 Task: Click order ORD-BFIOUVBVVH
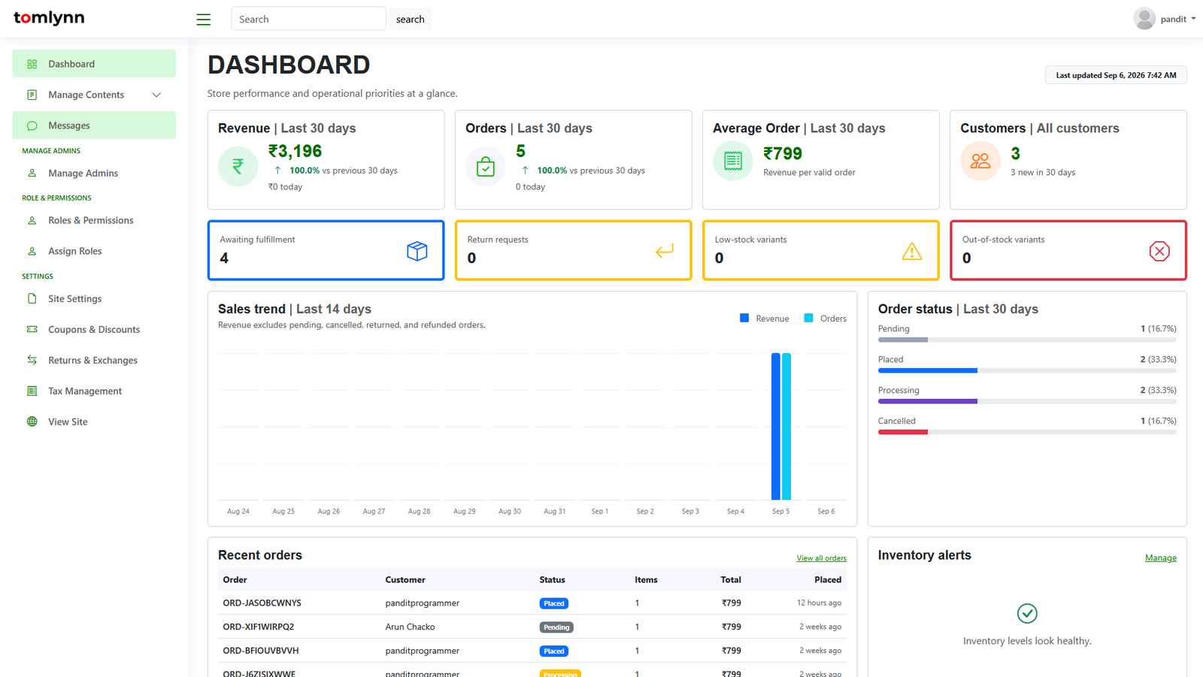pyautogui.click(x=261, y=651)
